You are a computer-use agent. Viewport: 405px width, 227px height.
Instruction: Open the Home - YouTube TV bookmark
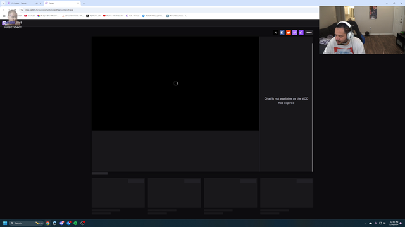coord(113,16)
